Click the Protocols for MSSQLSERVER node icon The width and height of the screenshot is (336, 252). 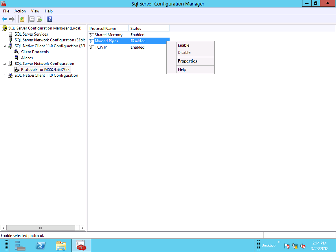(17, 69)
